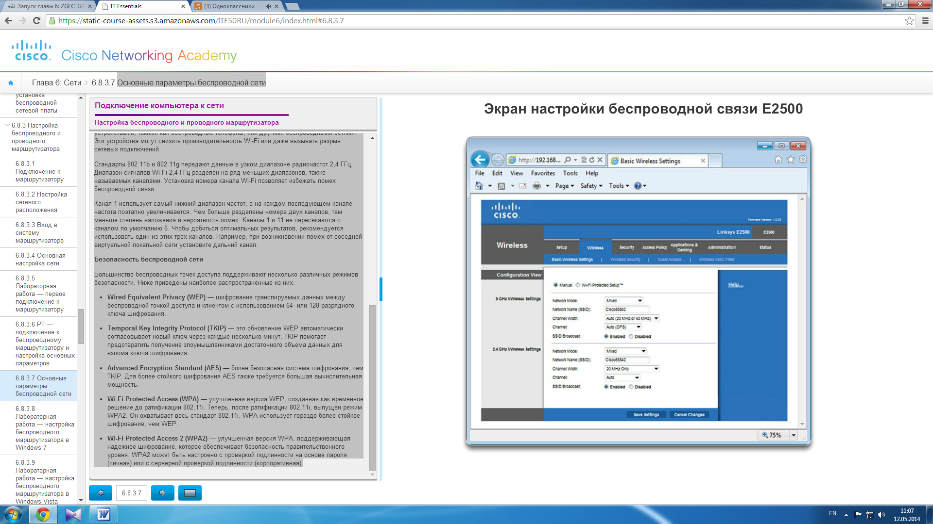Go to next page with right arrow
The height and width of the screenshot is (524, 933).
pyautogui.click(x=163, y=493)
